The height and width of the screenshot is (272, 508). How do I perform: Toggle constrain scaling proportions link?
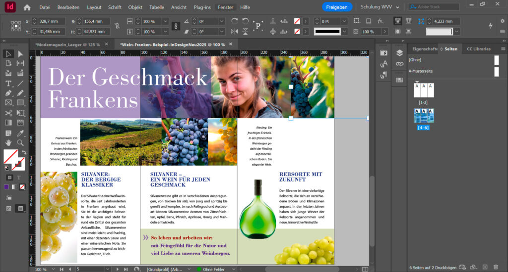click(176, 26)
